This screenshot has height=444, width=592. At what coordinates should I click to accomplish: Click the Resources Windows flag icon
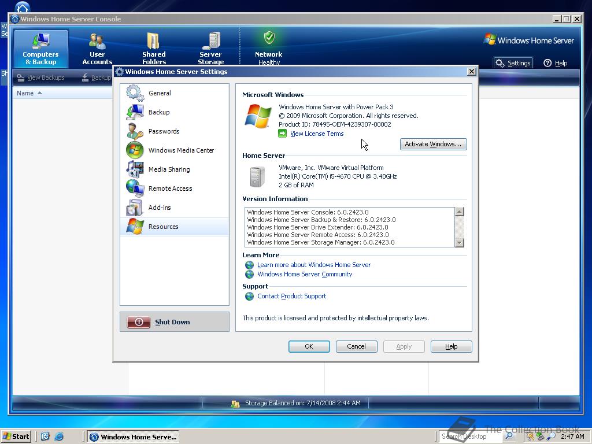tap(135, 227)
